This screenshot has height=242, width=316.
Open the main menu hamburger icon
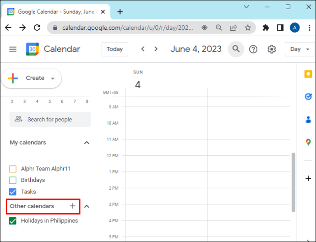[13, 49]
